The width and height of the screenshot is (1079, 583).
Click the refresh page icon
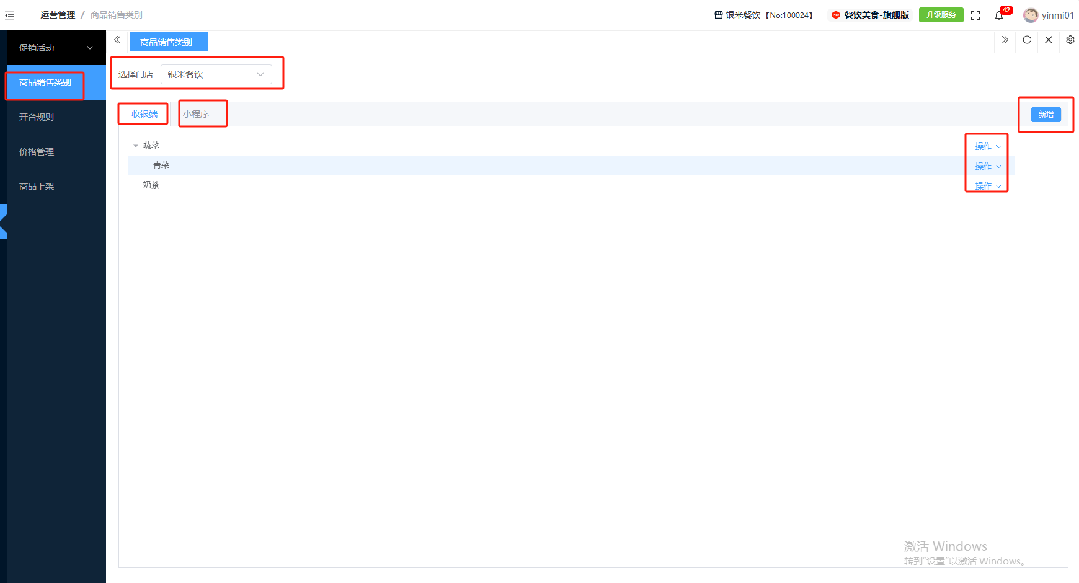(x=1027, y=40)
